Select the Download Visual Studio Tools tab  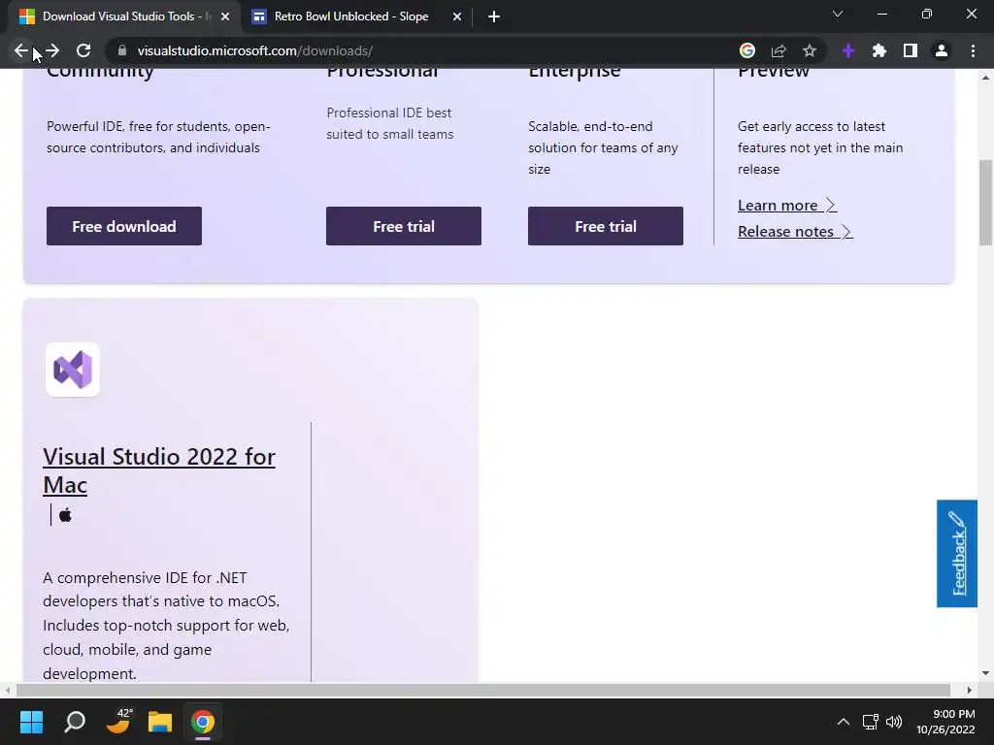coord(124,16)
